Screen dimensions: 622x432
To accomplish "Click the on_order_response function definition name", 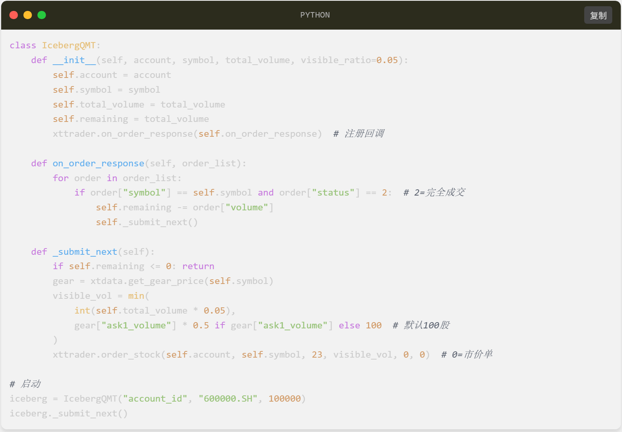I will (98, 164).
